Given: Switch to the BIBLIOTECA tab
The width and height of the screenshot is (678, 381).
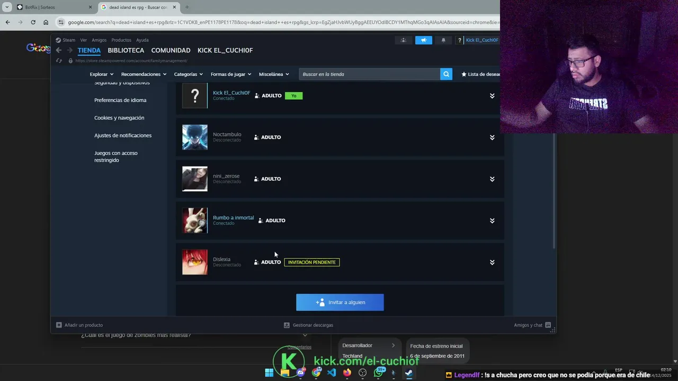Looking at the screenshot, I should pos(126,50).
